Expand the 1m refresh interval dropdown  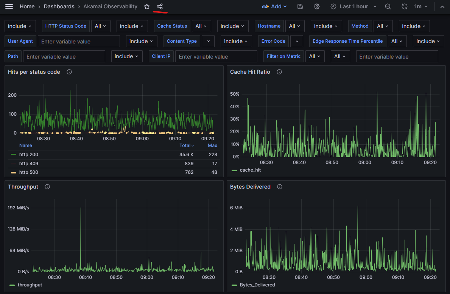pos(421,6)
